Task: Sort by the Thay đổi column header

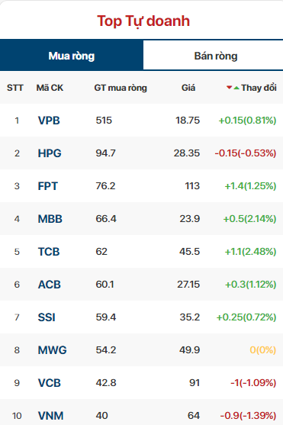Action: click(x=259, y=88)
